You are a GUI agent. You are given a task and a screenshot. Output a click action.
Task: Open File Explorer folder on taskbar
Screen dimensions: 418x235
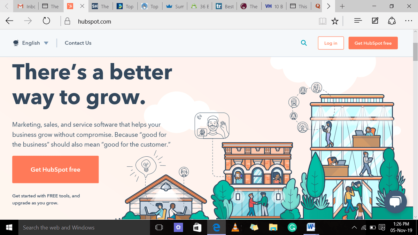click(273, 227)
